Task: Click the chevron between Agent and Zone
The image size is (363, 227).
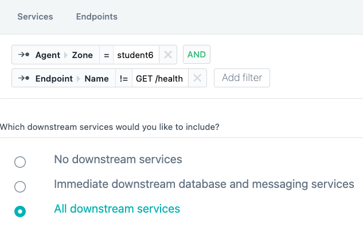Action: point(66,55)
